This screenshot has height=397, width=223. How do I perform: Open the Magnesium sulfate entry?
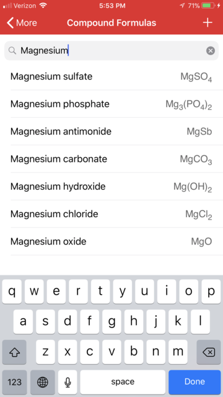click(x=111, y=76)
